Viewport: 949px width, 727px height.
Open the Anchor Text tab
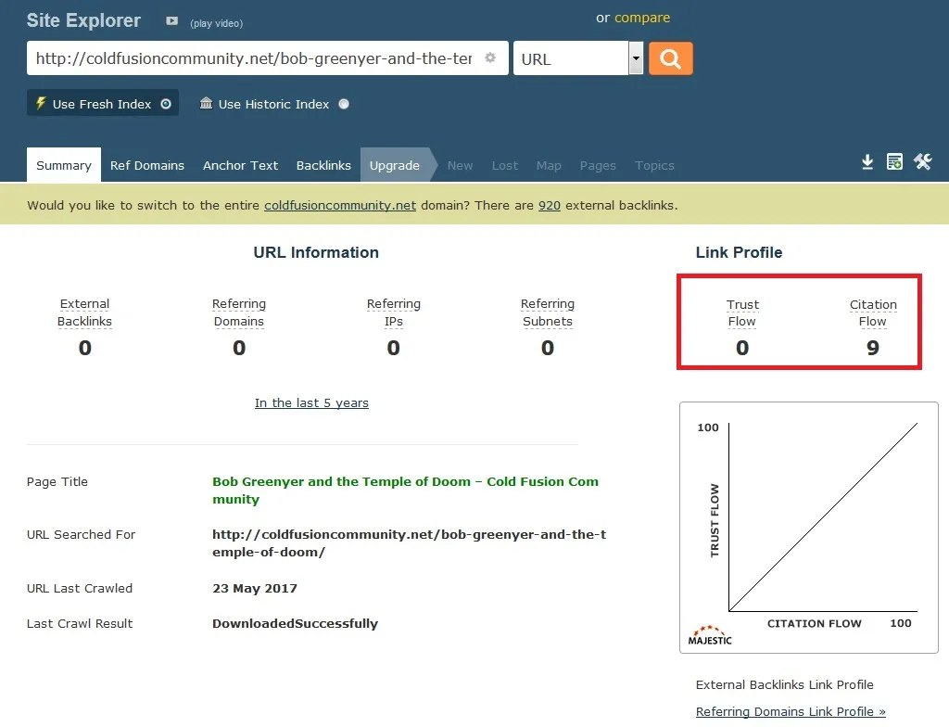pyautogui.click(x=240, y=165)
